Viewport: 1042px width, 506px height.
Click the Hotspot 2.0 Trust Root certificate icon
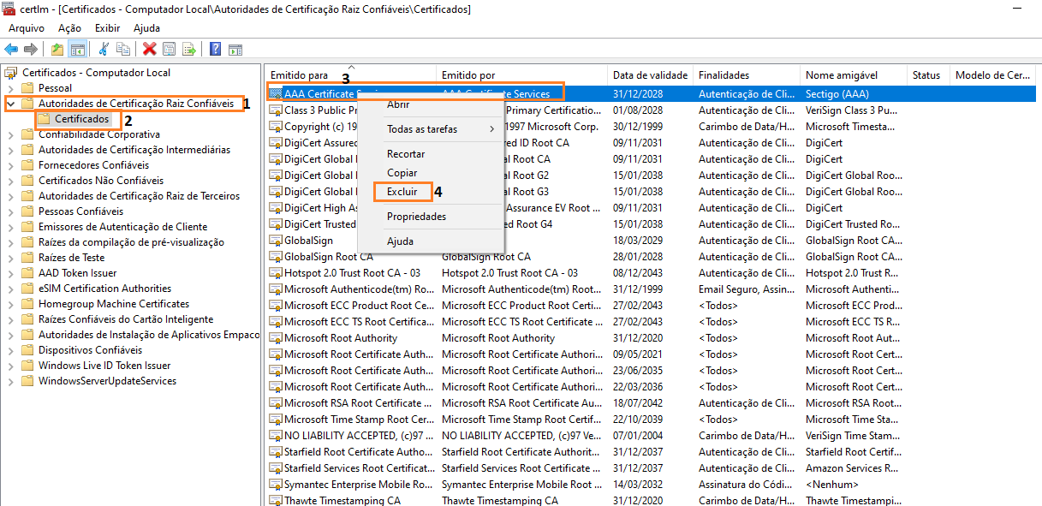coord(276,273)
